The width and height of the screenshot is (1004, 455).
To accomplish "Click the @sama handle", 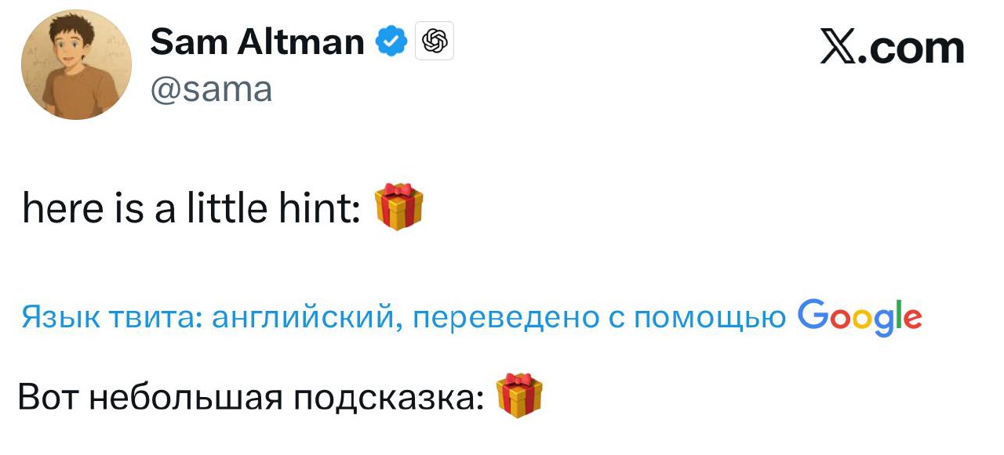I will 210,90.
